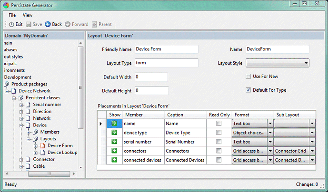Image resolution: width=328 pixels, height=192 pixels.
Task: Click in the Friendly Name field
Action: (x=167, y=49)
